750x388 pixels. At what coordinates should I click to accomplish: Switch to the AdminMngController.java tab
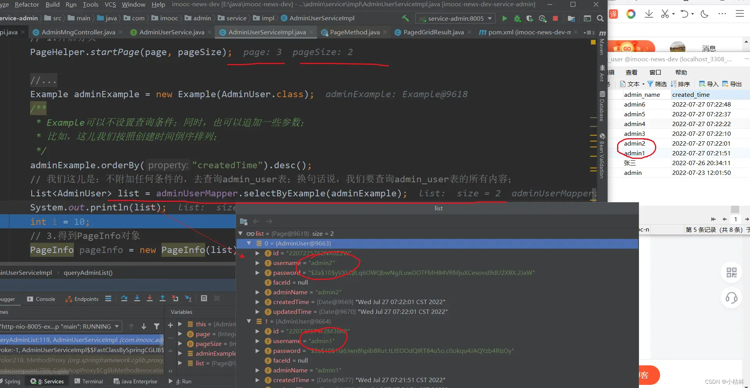78,32
